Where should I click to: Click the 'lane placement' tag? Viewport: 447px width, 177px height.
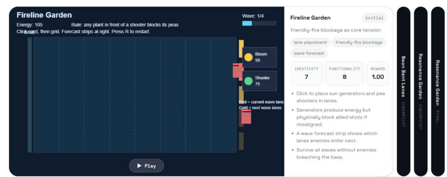[310, 42]
